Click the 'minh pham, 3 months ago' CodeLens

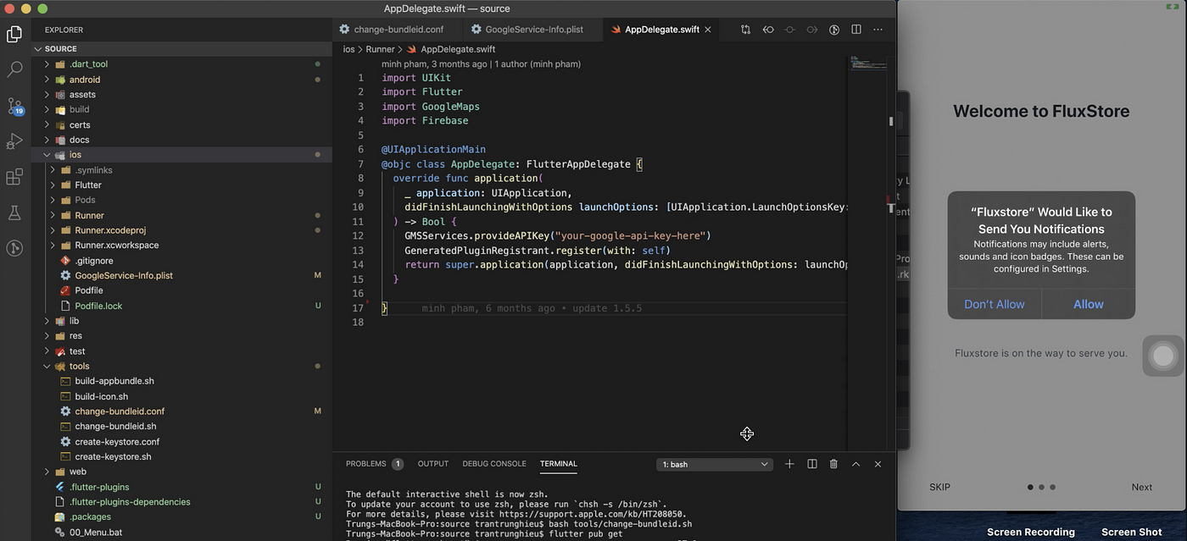click(481, 63)
